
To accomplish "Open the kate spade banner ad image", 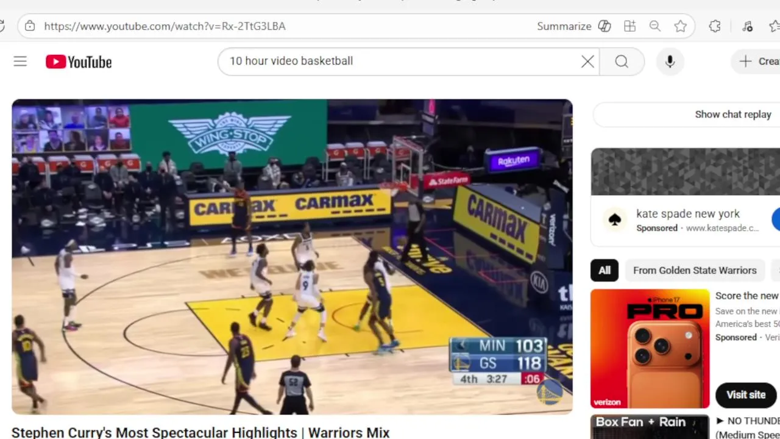I will (x=685, y=172).
